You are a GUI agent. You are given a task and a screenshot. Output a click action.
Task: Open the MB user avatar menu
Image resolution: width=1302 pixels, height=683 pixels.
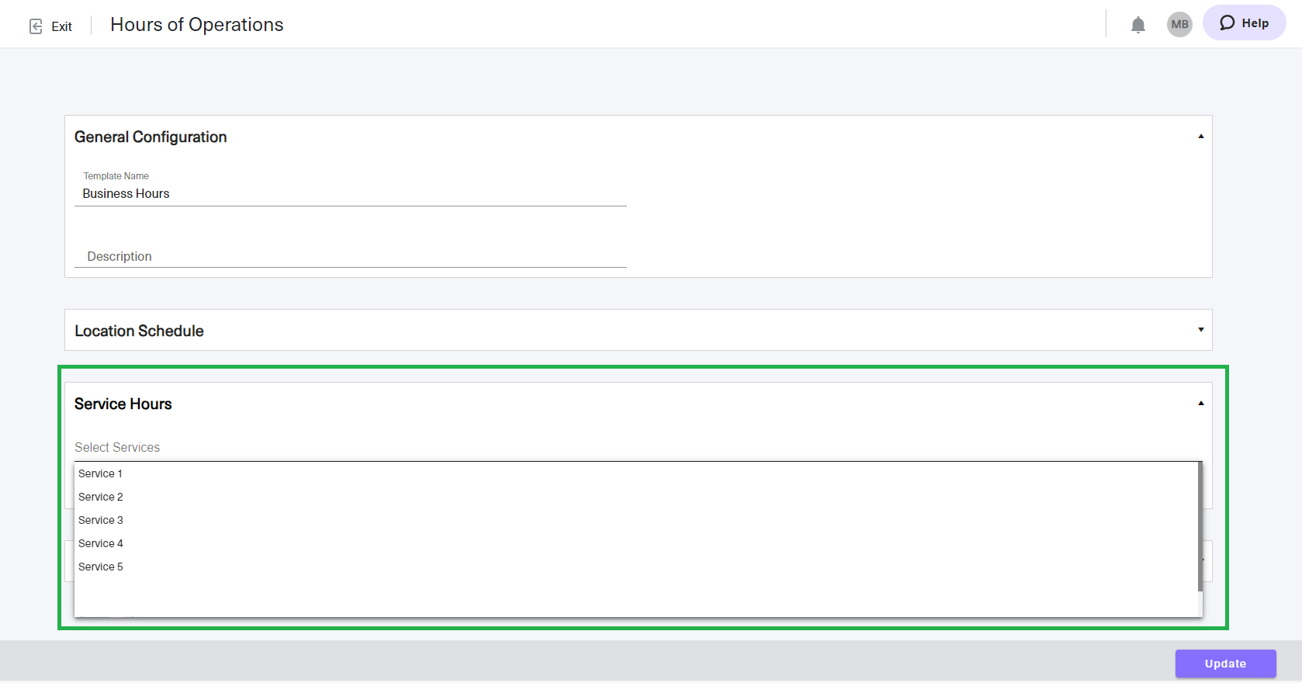coord(1179,24)
